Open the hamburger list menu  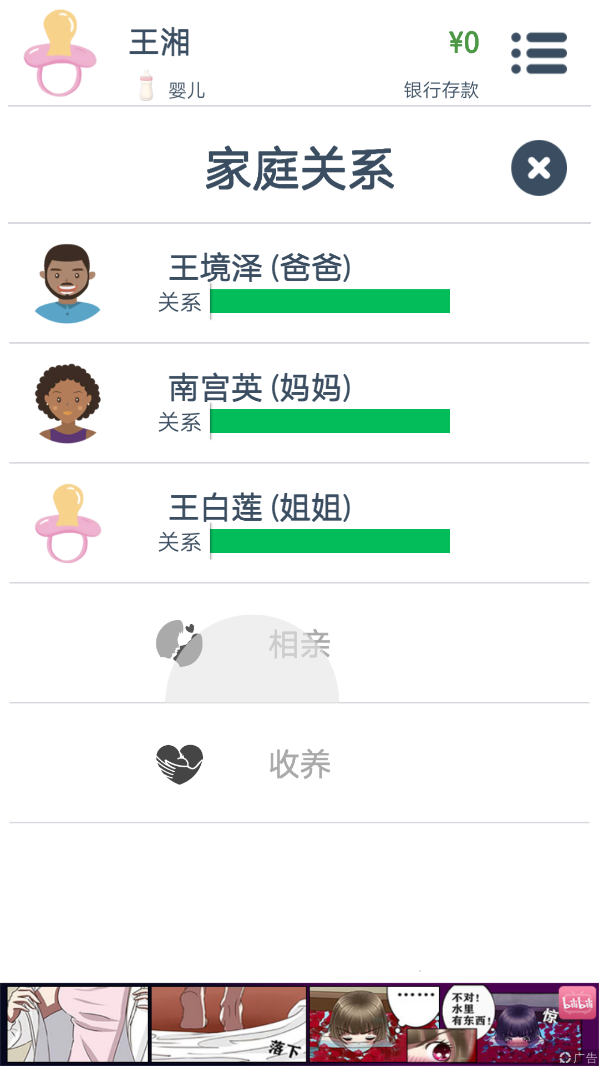pyautogui.click(x=539, y=53)
